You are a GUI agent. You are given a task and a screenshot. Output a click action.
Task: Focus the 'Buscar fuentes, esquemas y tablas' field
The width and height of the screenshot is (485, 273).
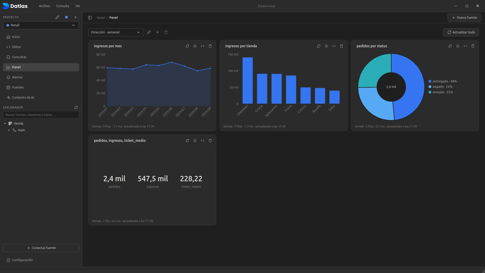41,115
